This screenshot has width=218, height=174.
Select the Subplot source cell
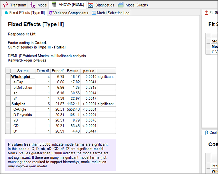[23, 104]
